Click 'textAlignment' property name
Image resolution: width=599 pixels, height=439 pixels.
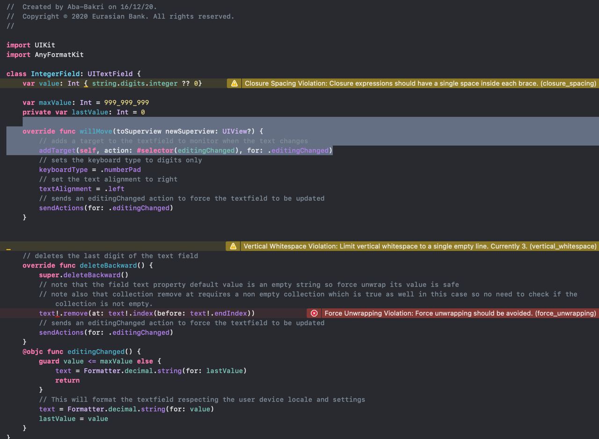point(65,189)
